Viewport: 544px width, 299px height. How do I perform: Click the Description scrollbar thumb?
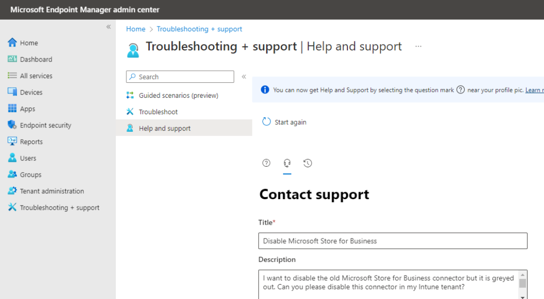pyautogui.click(x=523, y=283)
